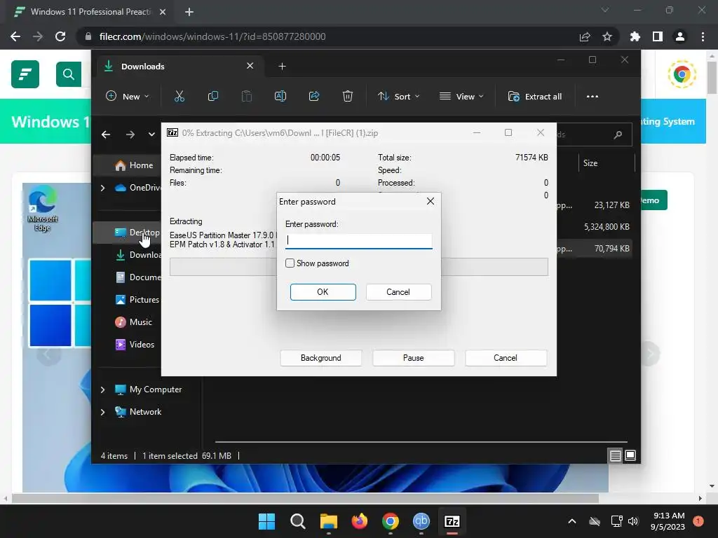Switch to large thumbnails view icon in status bar
This screenshot has height=538, width=718.
coord(630,455)
